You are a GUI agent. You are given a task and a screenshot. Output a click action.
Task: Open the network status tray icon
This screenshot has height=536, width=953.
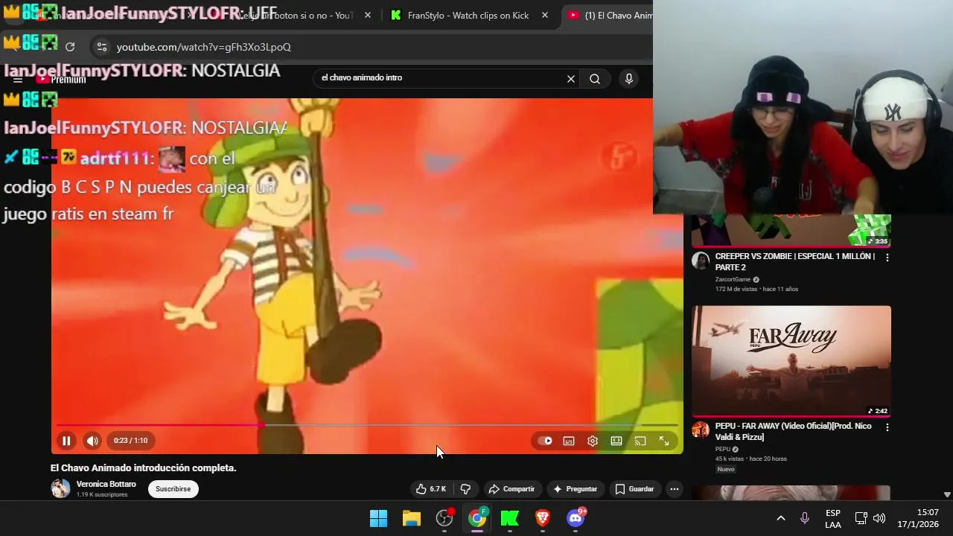(x=861, y=518)
